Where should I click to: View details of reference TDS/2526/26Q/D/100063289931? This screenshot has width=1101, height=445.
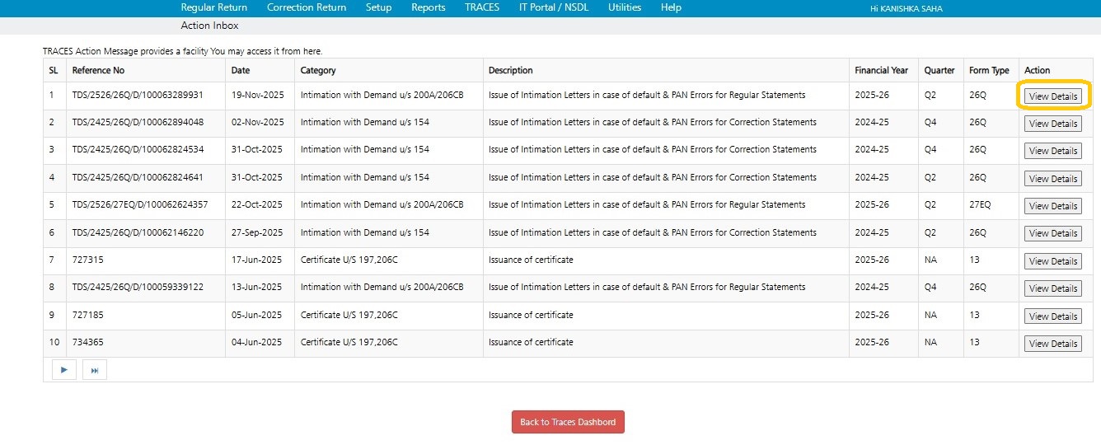tap(1052, 96)
